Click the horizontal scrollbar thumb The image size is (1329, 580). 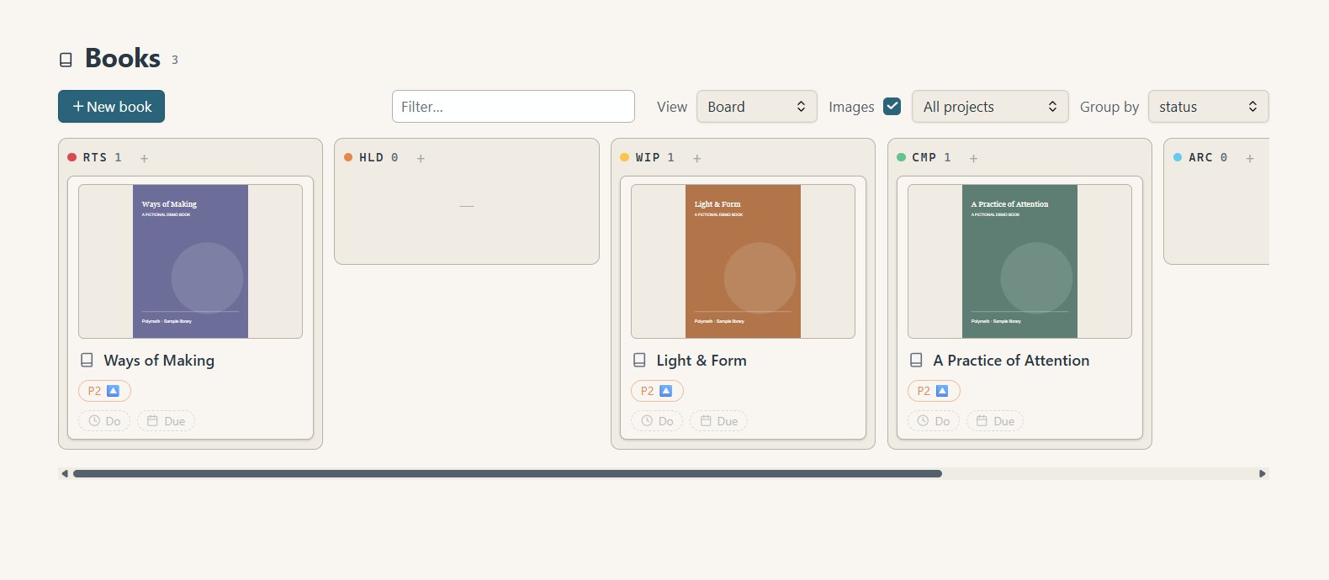(x=507, y=473)
